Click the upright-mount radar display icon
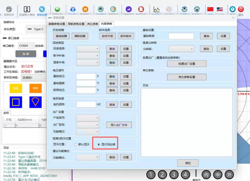 (184, 9)
